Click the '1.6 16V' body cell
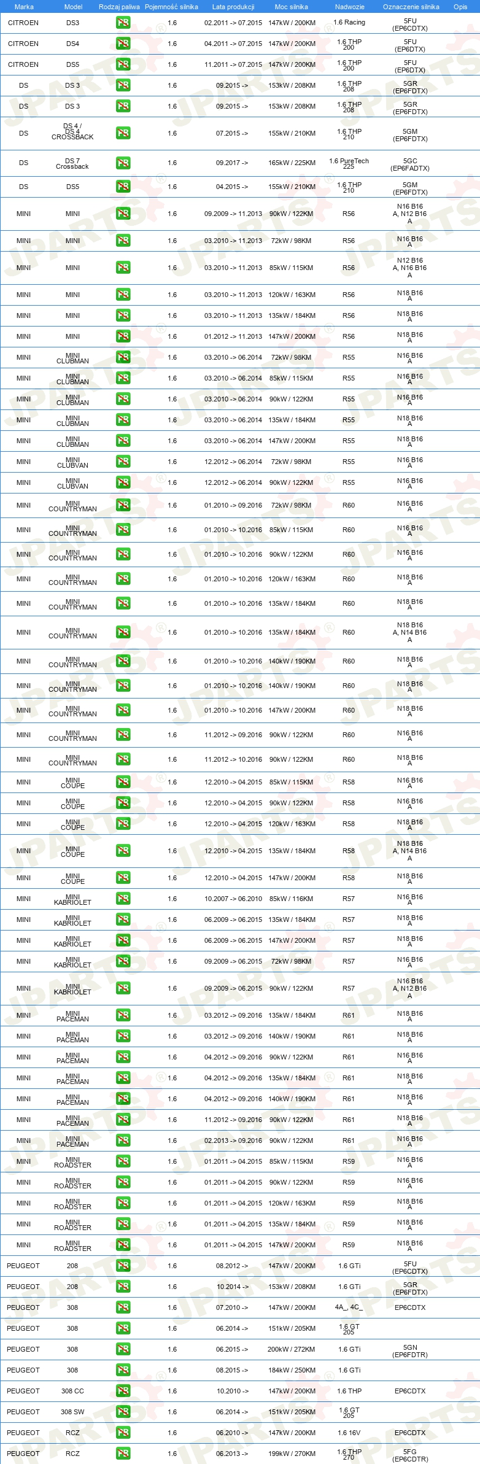Screen dimensions: 480x1464 point(349,1433)
